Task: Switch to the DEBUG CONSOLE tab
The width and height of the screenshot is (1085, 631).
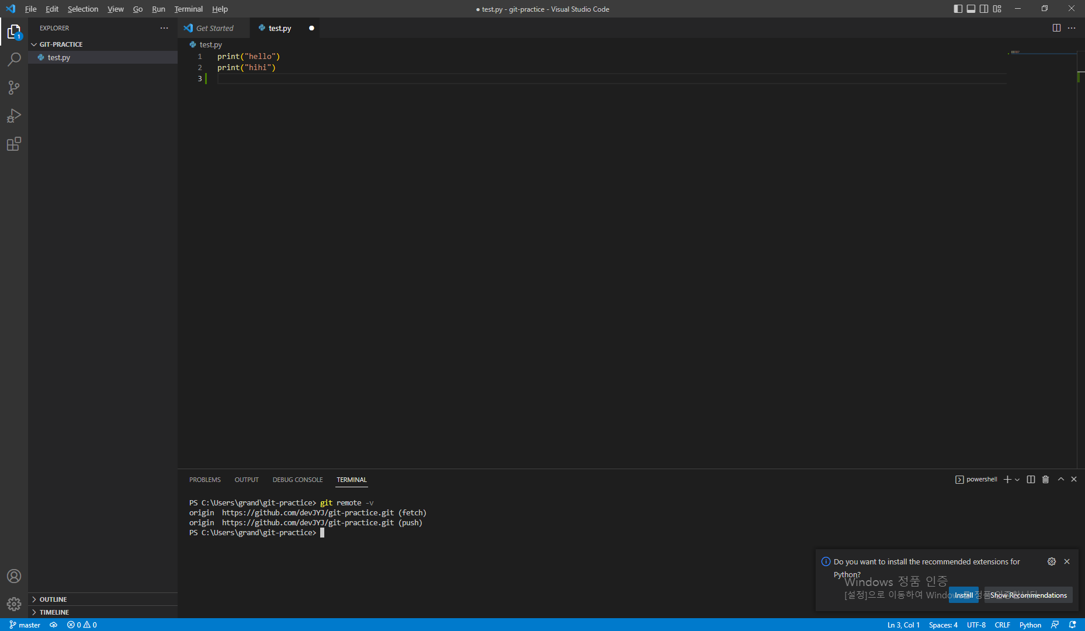Action: tap(297, 480)
